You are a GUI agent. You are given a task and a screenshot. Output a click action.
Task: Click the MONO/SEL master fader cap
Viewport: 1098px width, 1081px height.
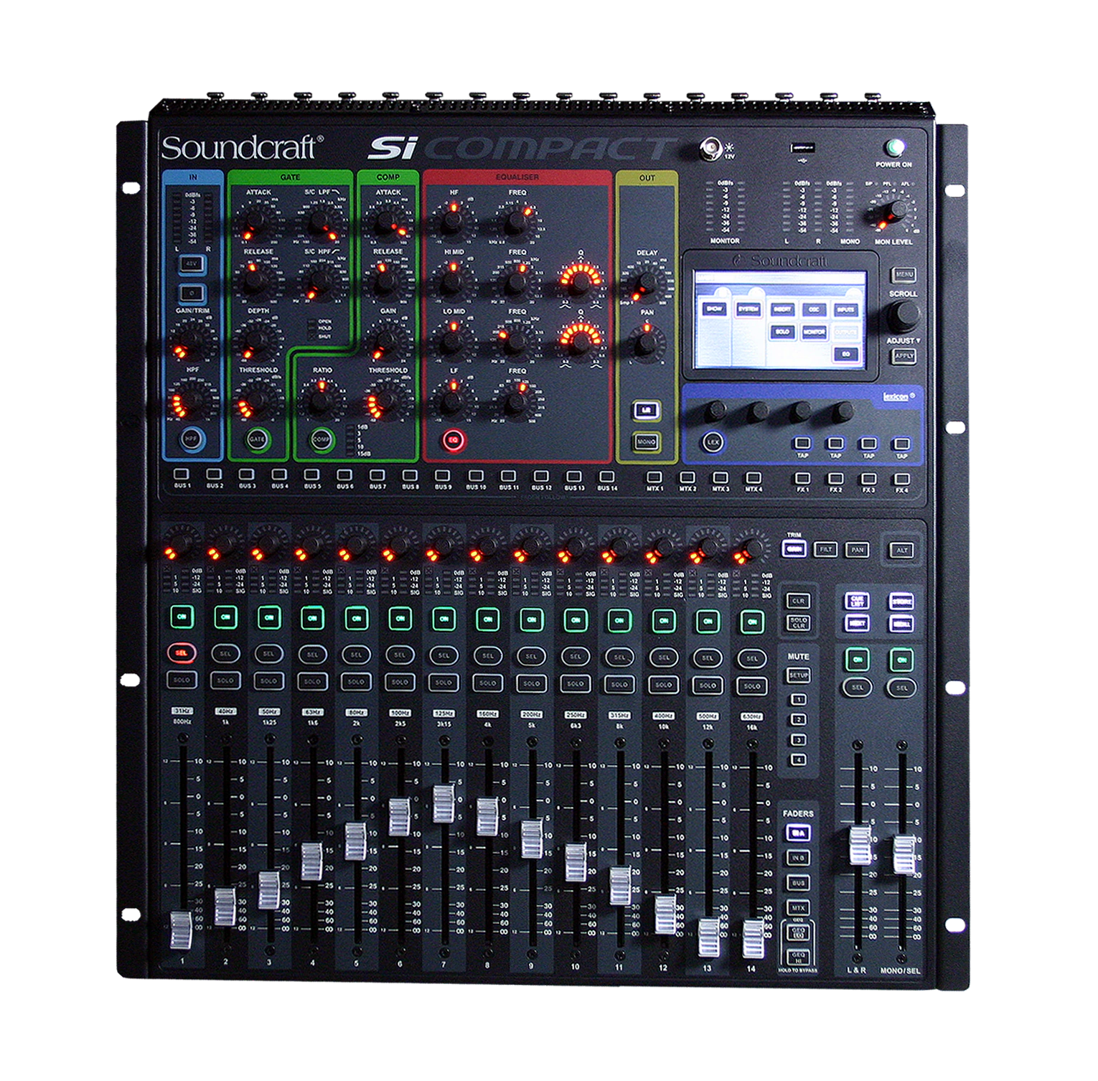coord(904,854)
